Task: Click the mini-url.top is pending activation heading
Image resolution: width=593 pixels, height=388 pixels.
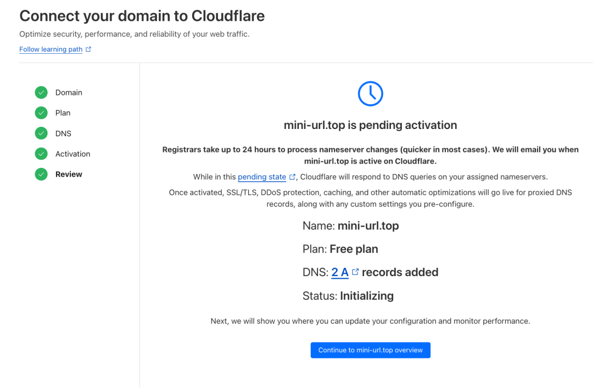Action: (x=370, y=125)
